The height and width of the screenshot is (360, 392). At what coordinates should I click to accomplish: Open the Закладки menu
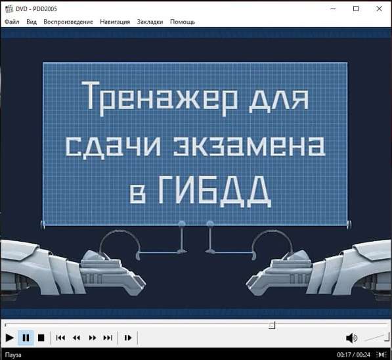click(x=150, y=22)
